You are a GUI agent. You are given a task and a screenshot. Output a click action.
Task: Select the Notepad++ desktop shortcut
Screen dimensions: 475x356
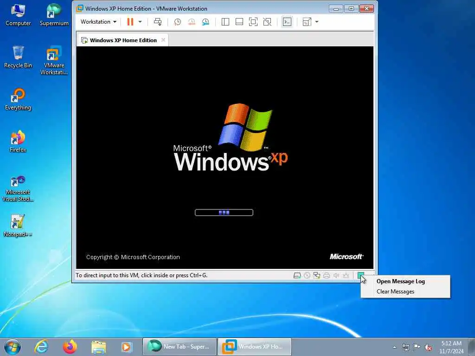[x=18, y=226]
